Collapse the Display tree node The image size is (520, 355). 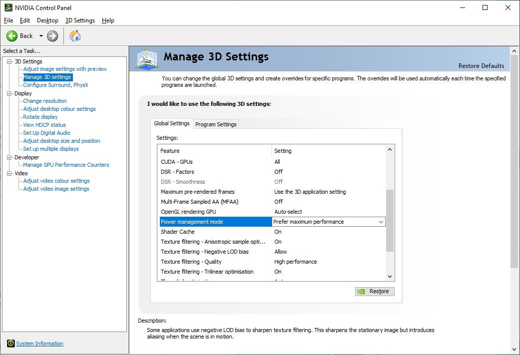tap(9, 93)
